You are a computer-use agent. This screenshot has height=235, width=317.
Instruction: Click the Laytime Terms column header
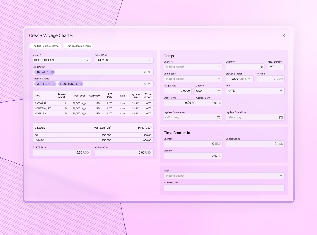135,96
